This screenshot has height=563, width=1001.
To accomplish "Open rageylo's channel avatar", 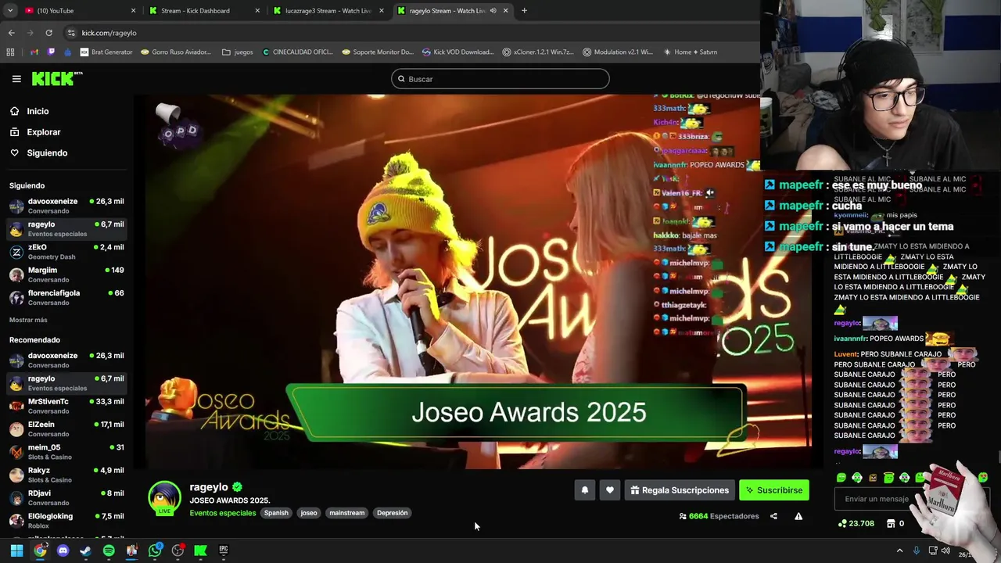I will 164,498.
